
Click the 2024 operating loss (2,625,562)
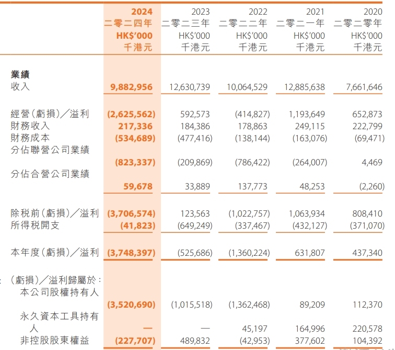click(131, 114)
